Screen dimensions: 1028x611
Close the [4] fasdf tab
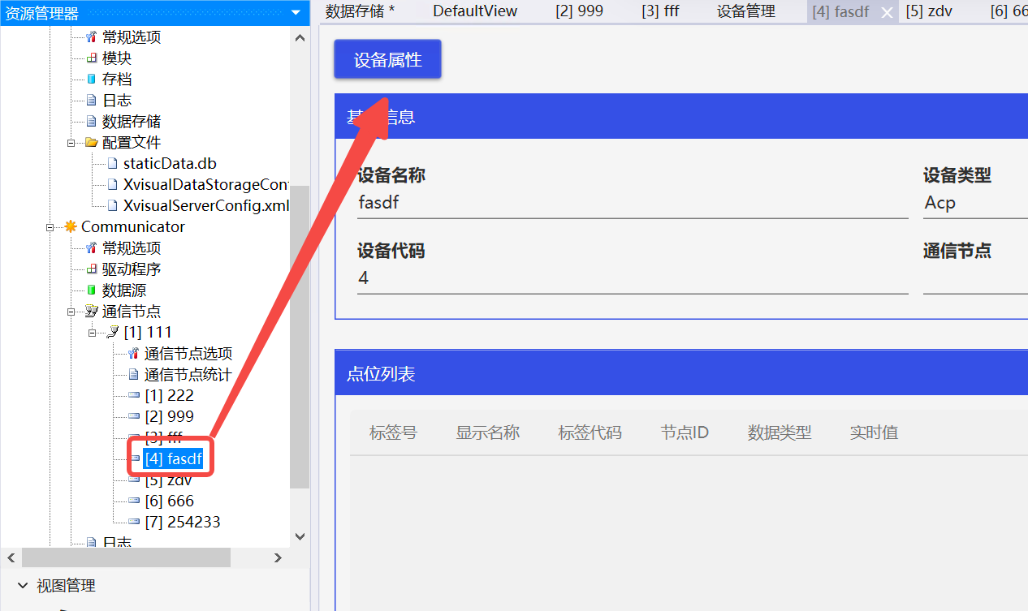pos(888,13)
